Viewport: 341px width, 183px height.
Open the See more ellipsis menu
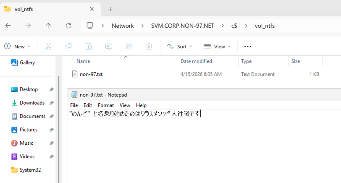point(247,47)
